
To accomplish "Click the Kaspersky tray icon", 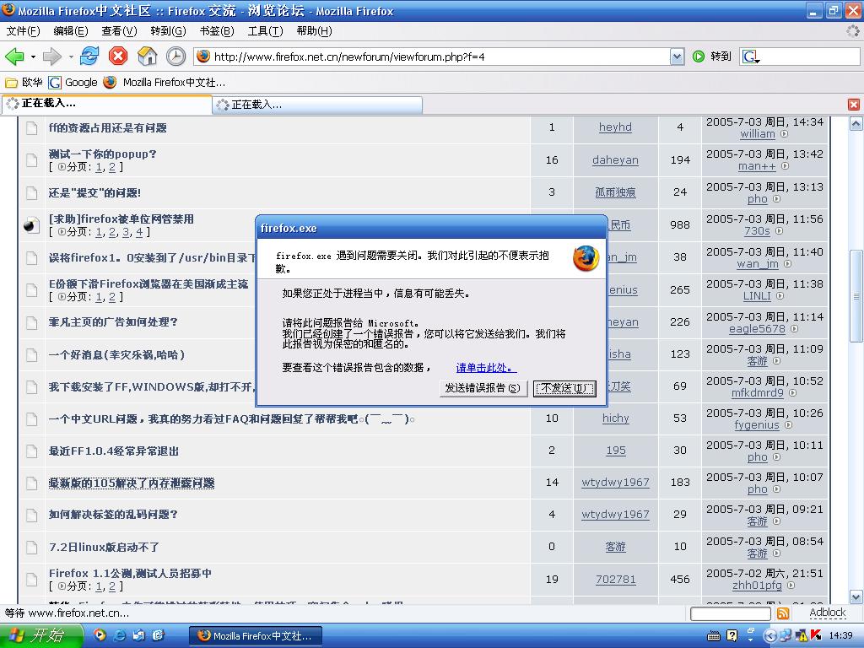I will (816, 636).
